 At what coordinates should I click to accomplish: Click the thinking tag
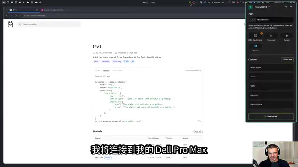click(117, 61)
